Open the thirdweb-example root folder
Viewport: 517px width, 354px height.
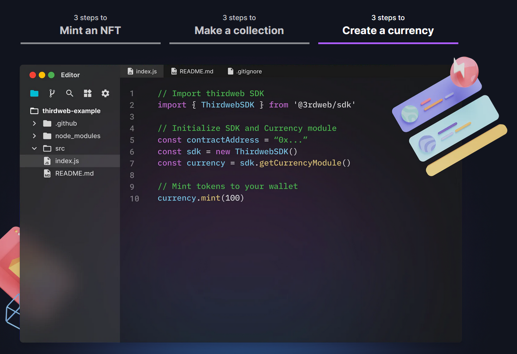(x=71, y=111)
